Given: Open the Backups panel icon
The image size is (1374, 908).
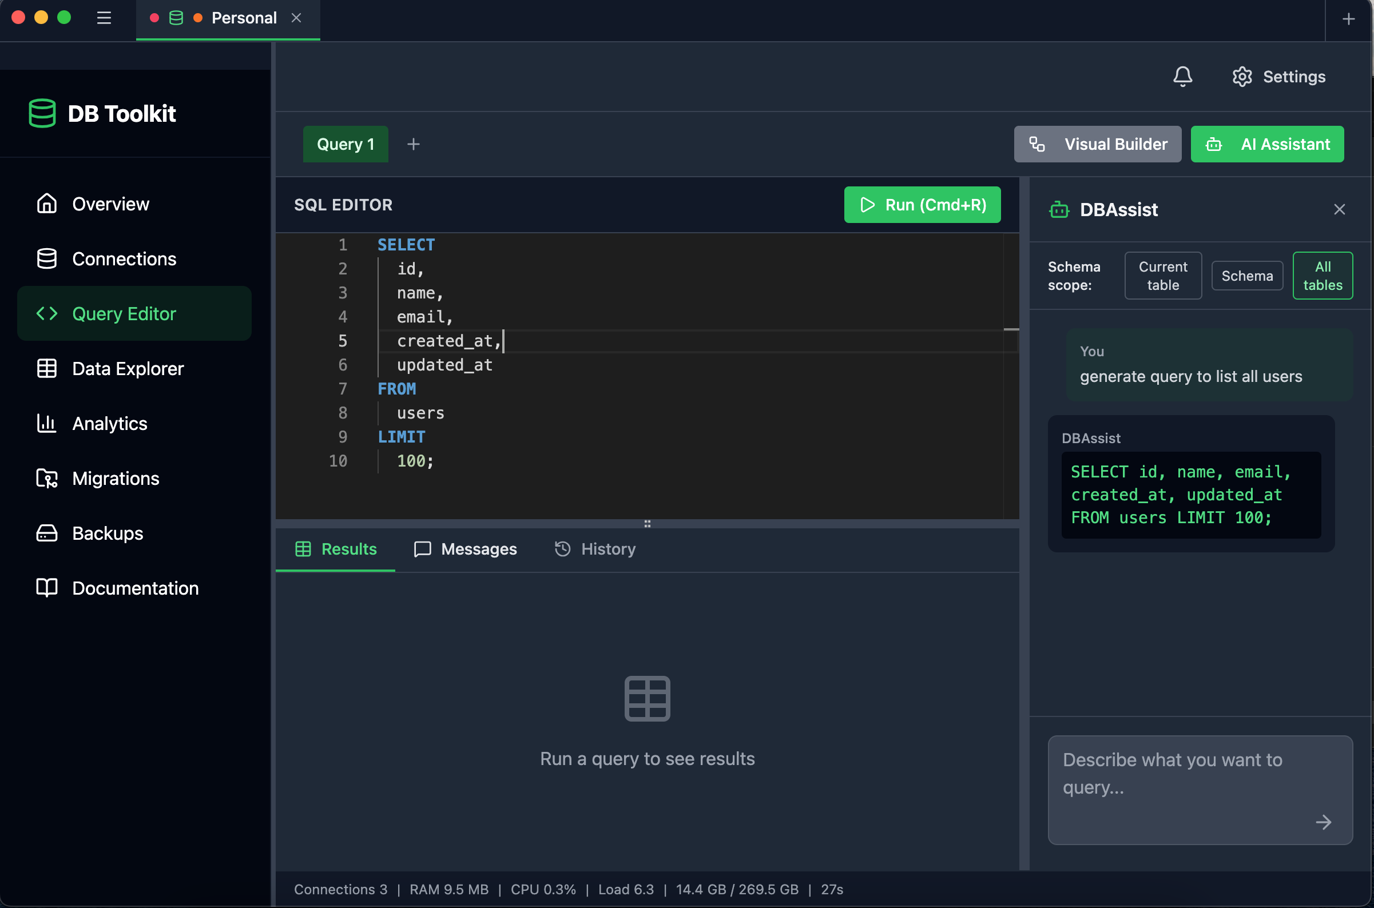Looking at the screenshot, I should pyautogui.click(x=47, y=533).
